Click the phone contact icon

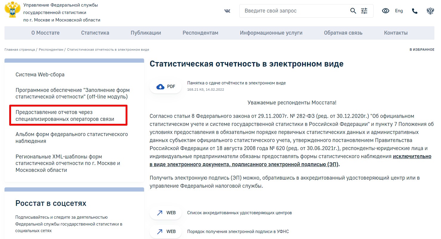coord(415,11)
